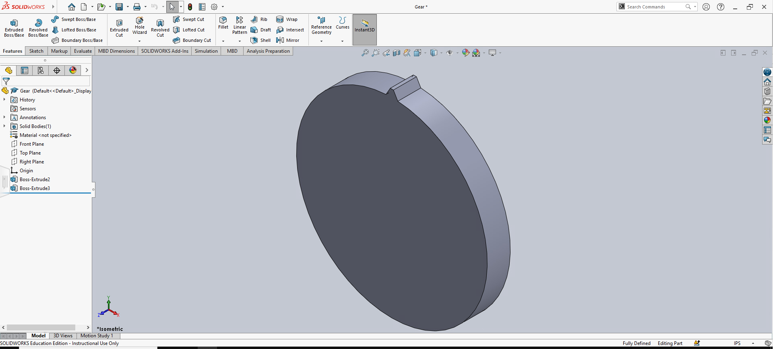Expand the Solid Bodies(1) folder
This screenshot has width=773, height=349.
click(4, 126)
